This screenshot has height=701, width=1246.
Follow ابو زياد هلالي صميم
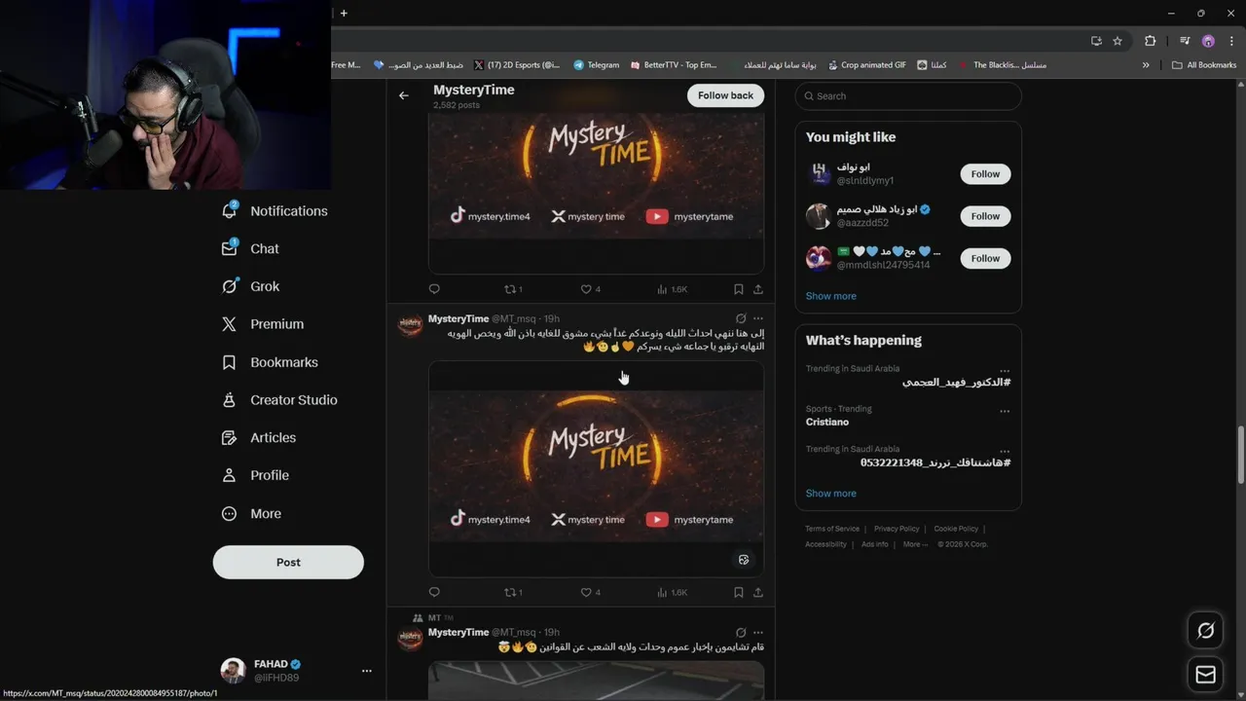[x=985, y=216]
